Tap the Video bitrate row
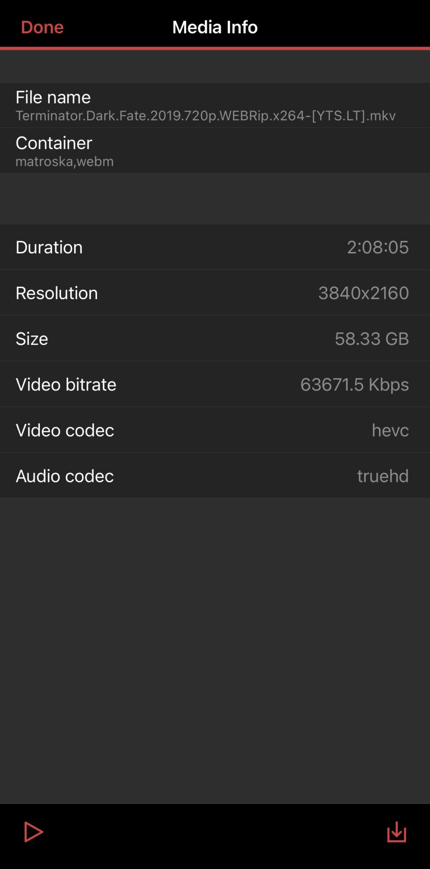Screen dimensions: 430x869 click(215, 384)
